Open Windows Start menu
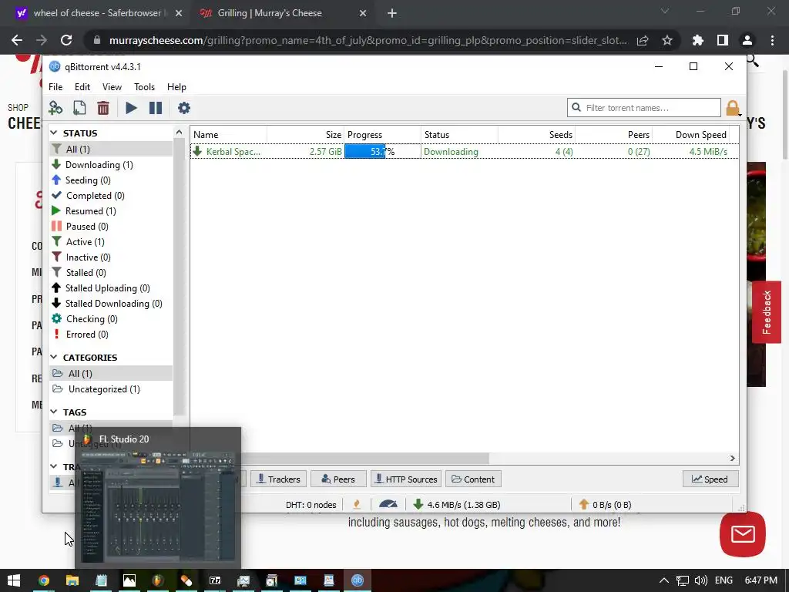The height and width of the screenshot is (592, 789). click(x=14, y=580)
